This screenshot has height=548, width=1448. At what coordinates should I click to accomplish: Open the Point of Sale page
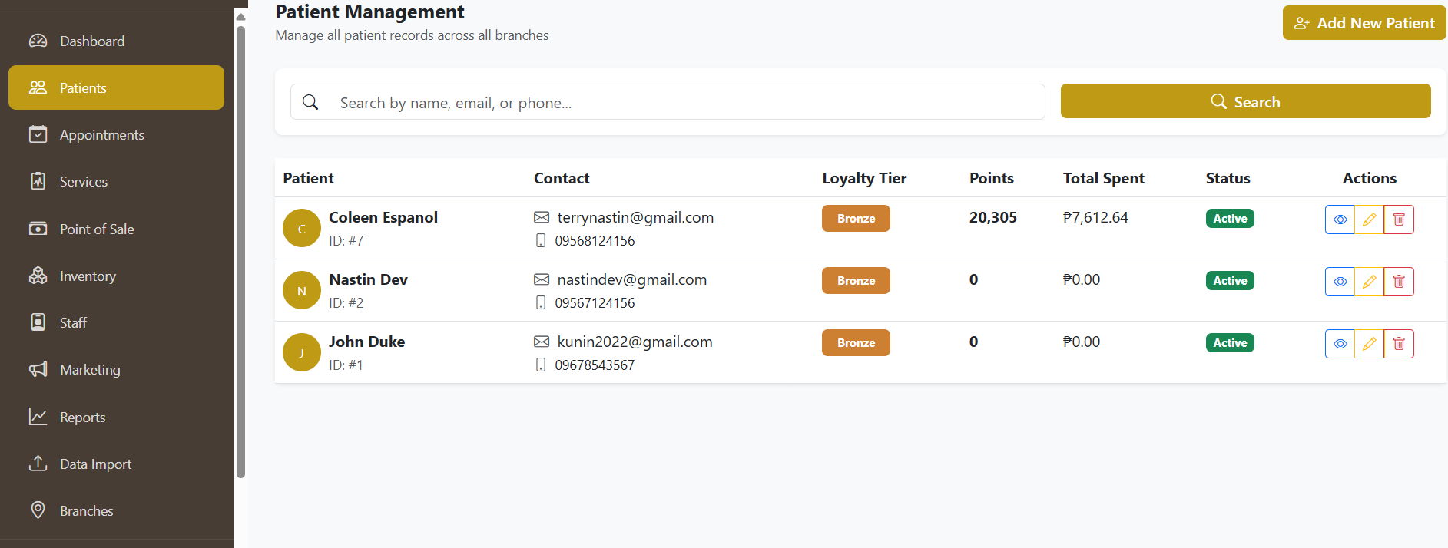pos(116,229)
